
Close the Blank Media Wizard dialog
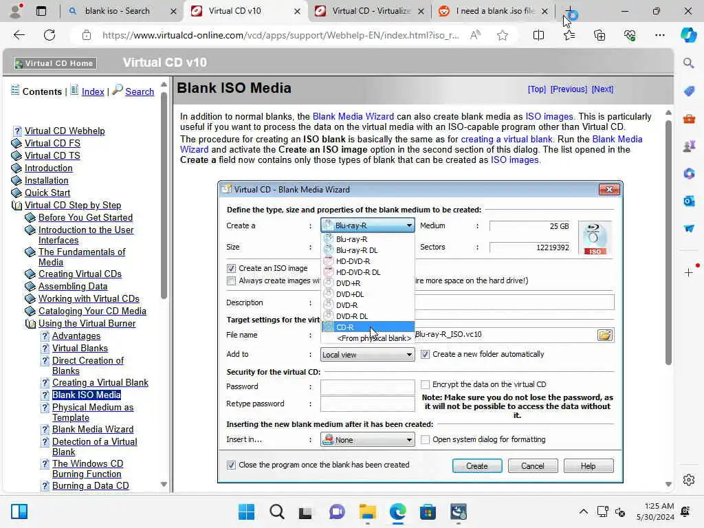pos(609,190)
